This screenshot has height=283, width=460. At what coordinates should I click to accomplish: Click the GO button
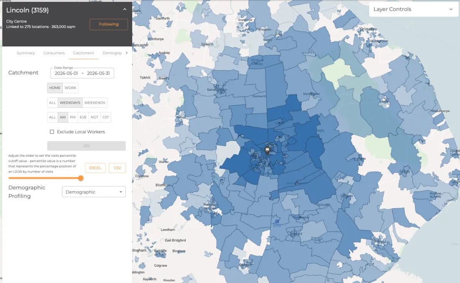(x=87, y=146)
